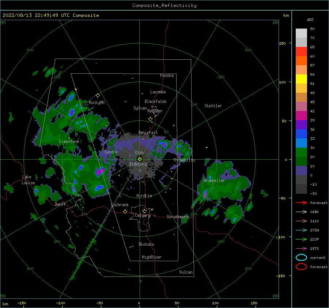Click the RedDeer city label
Screen dimensions: 329x308
[x=155, y=111]
